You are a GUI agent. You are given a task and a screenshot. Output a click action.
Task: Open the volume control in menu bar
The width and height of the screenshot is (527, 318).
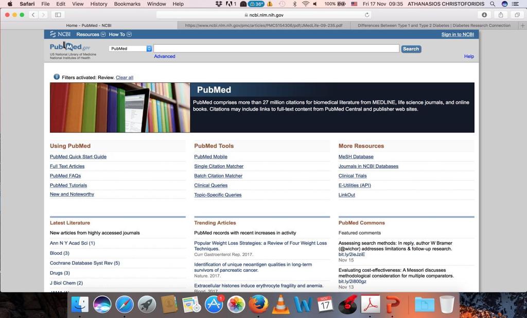click(315, 4)
